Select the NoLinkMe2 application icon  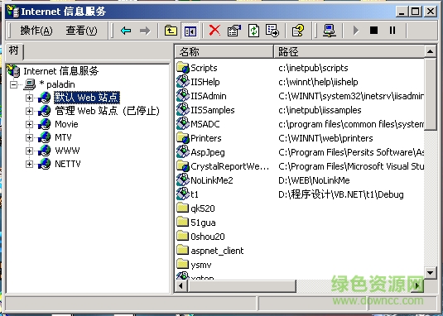(182, 180)
